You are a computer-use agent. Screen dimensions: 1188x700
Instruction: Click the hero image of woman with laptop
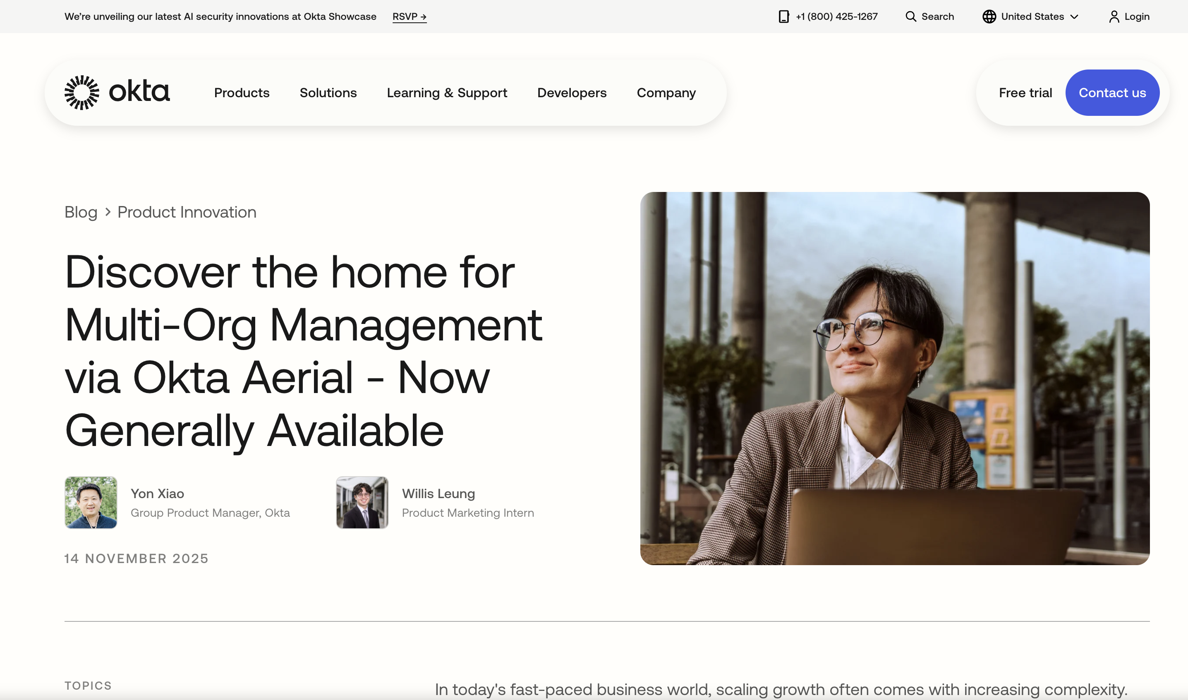(x=895, y=378)
